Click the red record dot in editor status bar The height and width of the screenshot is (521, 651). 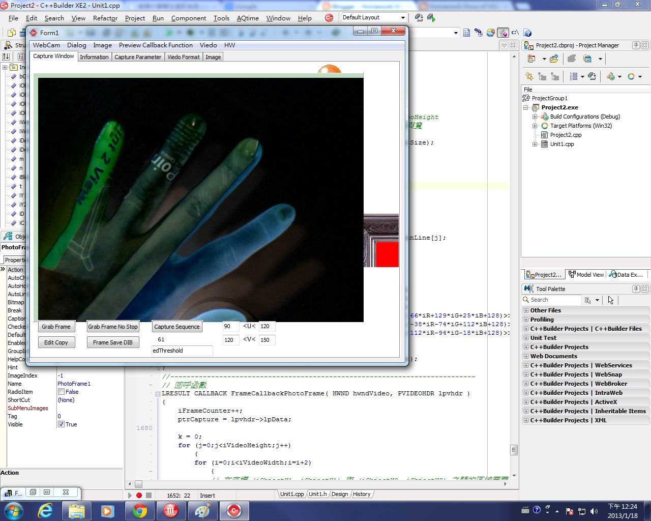click(139, 495)
